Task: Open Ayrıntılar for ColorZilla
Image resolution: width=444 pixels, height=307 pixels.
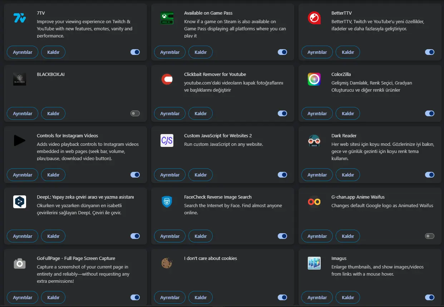Action: pos(317,113)
